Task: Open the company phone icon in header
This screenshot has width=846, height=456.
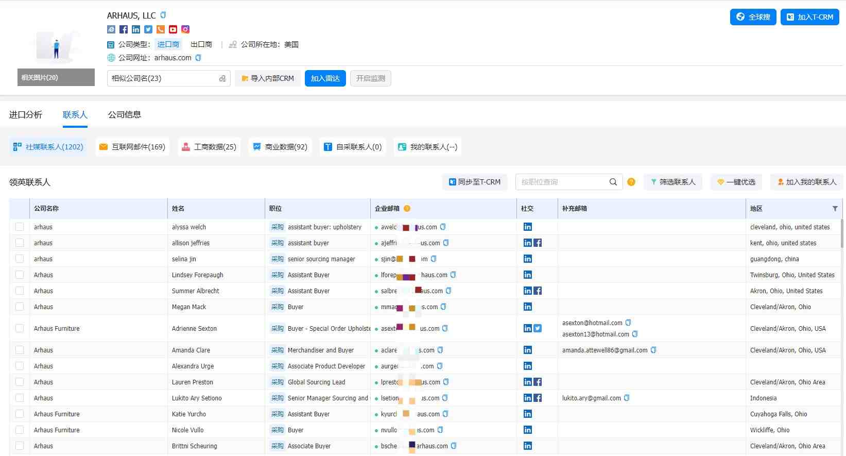Action: coord(161,29)
